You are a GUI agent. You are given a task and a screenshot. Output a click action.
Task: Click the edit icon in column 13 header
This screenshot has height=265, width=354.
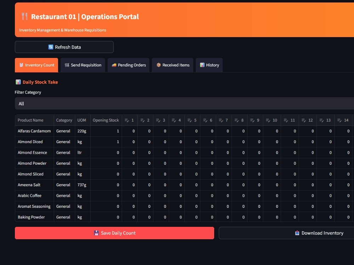[321, 120]
